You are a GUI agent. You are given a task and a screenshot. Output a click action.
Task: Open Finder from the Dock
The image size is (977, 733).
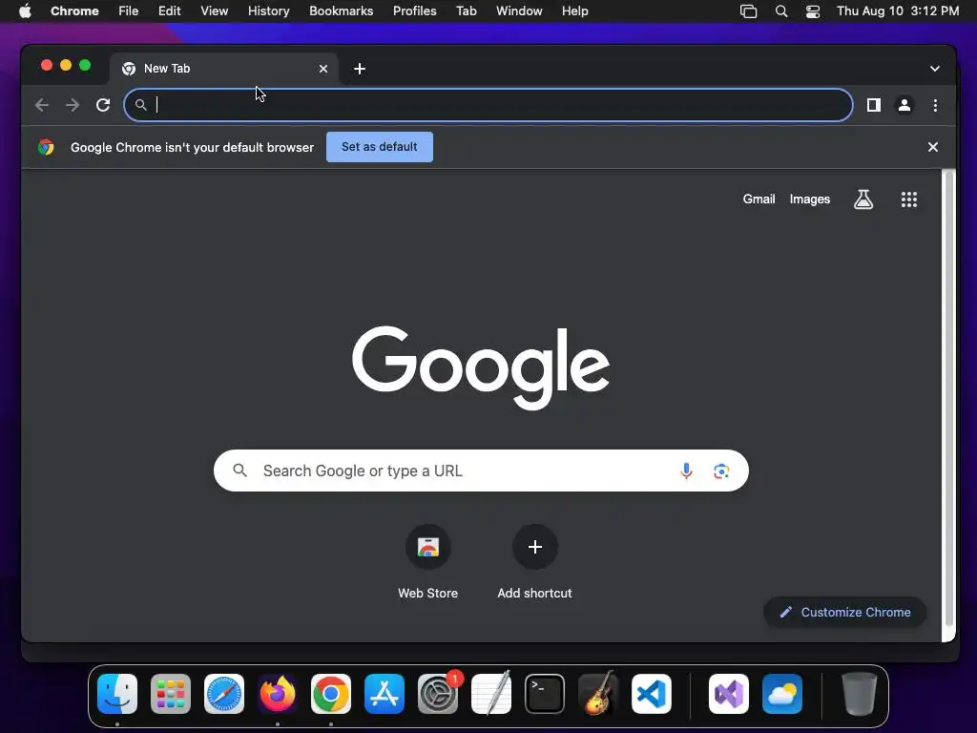pos(117,694)
